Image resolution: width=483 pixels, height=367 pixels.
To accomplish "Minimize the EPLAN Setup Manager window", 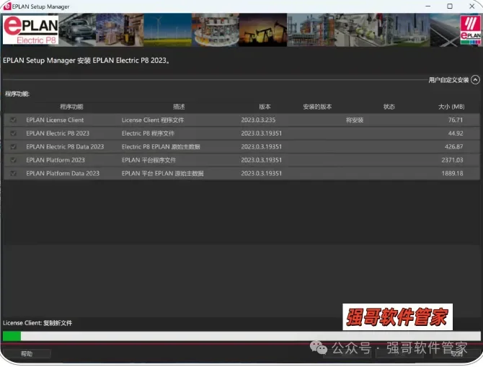I will pyautogui.click(x=428, y=6).
